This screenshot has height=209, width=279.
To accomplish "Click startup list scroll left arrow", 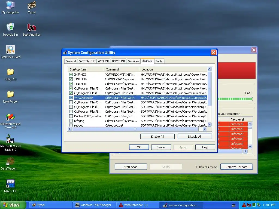I will coord(69,129).
